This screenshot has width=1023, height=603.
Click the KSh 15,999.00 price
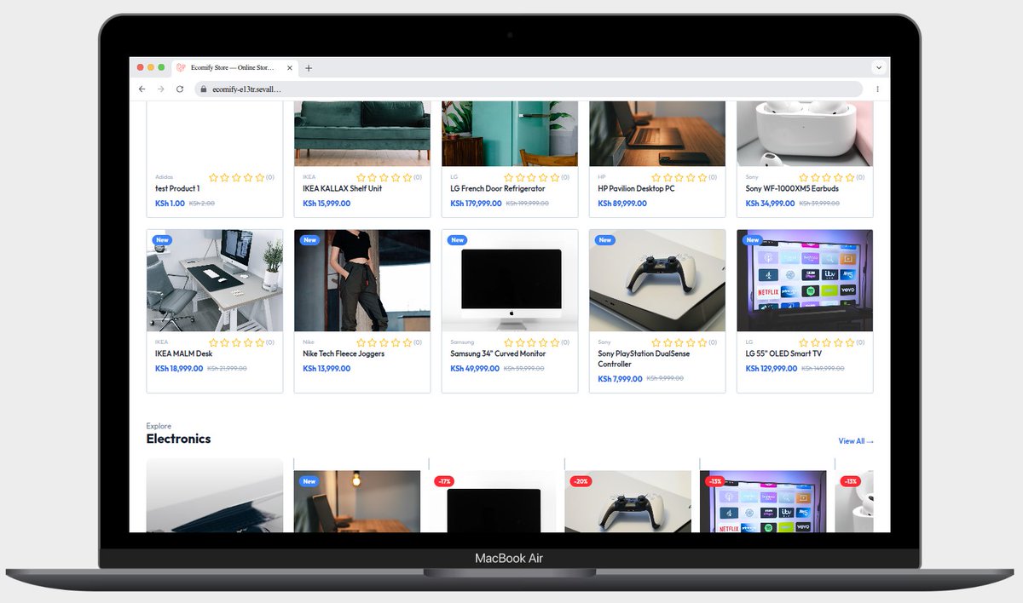point(327,204)
